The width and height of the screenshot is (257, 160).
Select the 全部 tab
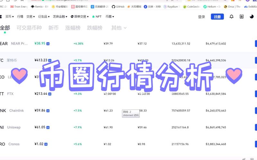[x=5, y=28]
